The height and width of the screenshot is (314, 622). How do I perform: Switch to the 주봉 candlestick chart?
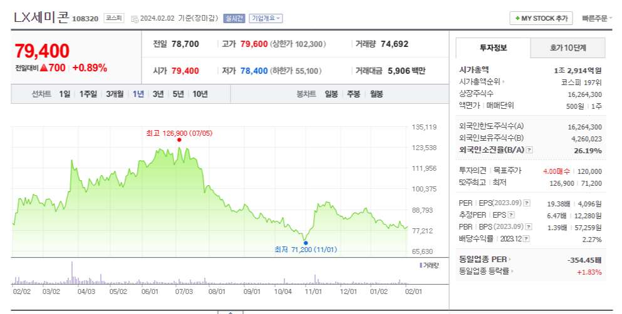[353, 94]
